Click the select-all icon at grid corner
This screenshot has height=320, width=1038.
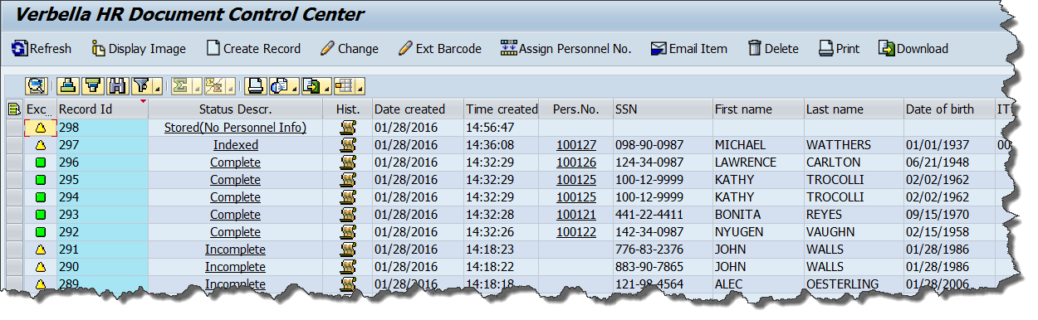click(x=14, y=109)
